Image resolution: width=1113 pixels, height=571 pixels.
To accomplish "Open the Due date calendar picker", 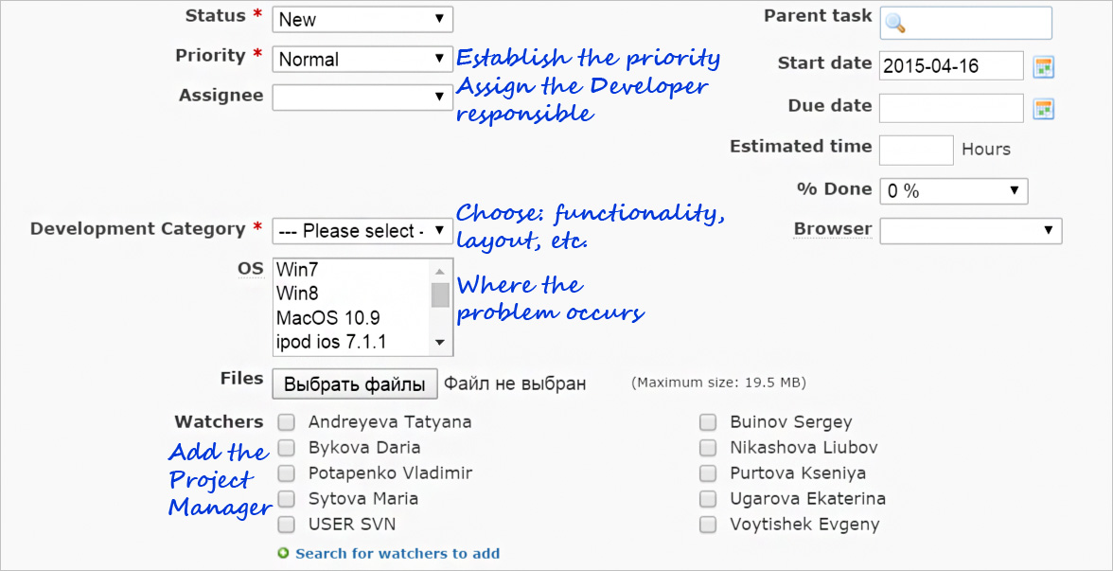I will click(x=1044, y=108).
